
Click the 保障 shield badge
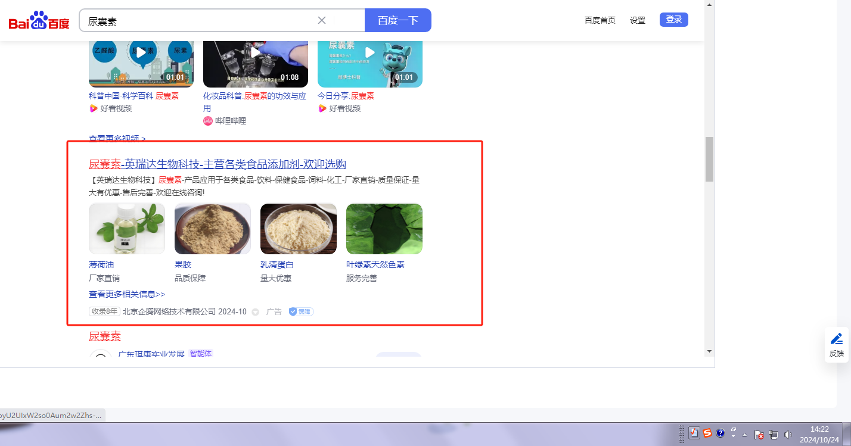(x=301, y=311)
